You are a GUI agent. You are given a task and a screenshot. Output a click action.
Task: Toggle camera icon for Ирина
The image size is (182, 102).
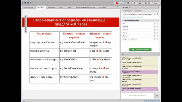point(155,33)
